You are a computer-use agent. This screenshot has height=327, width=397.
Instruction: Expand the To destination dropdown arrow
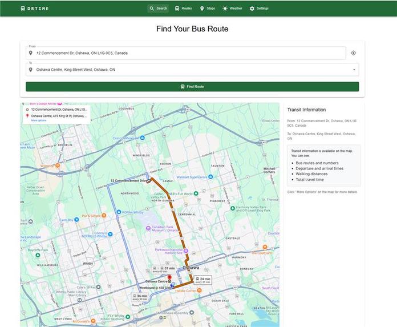click(354, 70)
